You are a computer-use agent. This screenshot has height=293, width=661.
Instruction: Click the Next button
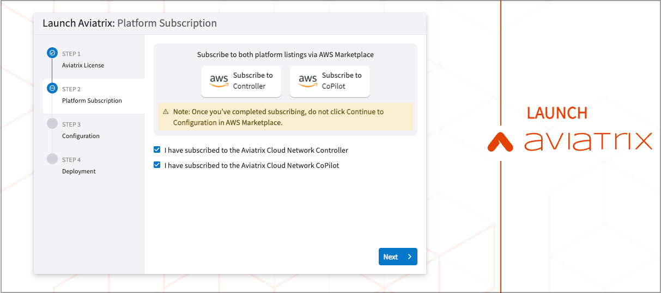point(398,257)
